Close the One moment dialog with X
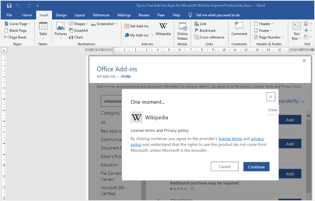The height and width of the screenshot is (201, 315). tap(271, 97)
